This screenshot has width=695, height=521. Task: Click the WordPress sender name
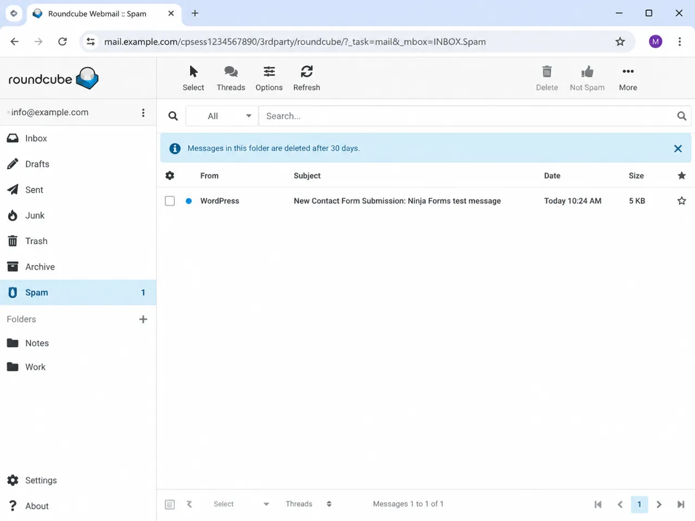[219, 201]
